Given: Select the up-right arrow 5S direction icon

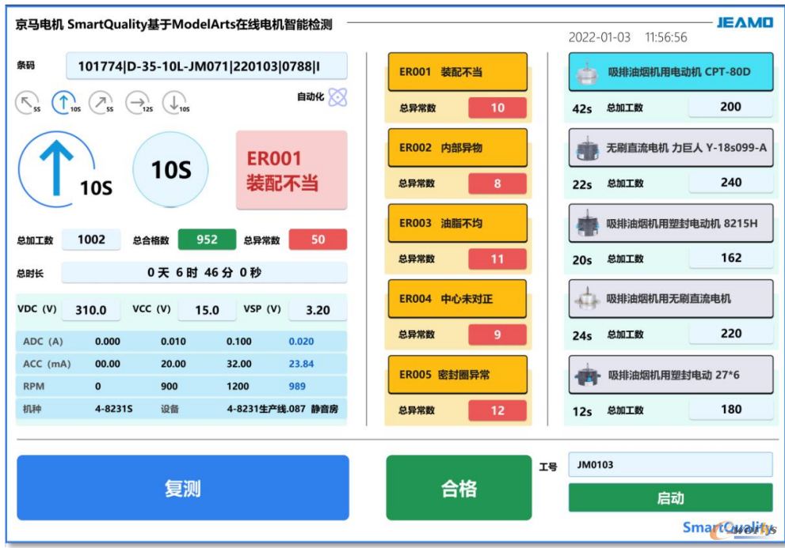Looking at the screenshot, I should pyautogui.click(x=101, y=103).
